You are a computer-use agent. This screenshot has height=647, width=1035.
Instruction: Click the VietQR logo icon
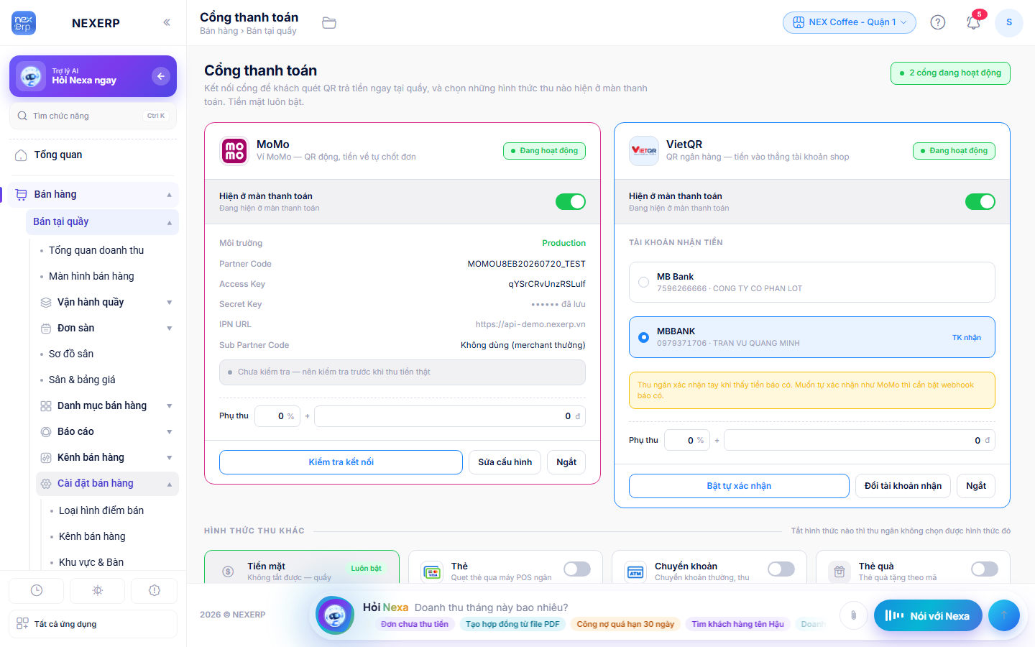tap(644, 150)
